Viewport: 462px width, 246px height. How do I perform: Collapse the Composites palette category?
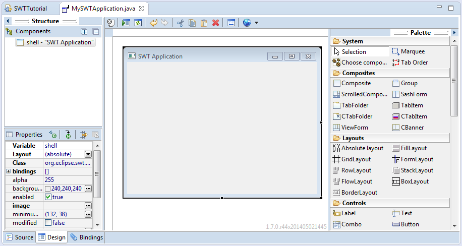click(391, 73)
